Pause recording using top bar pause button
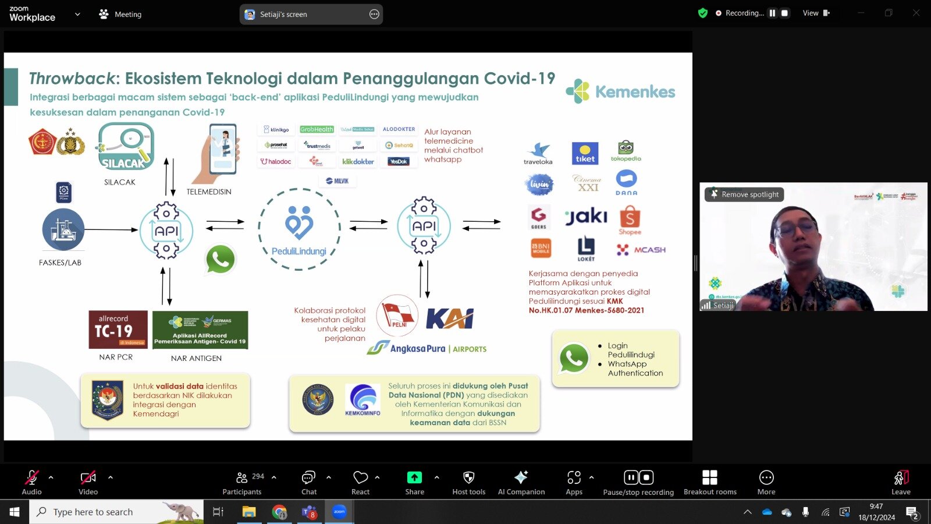Viewport: 931px width, 524px height. [772, 13]
